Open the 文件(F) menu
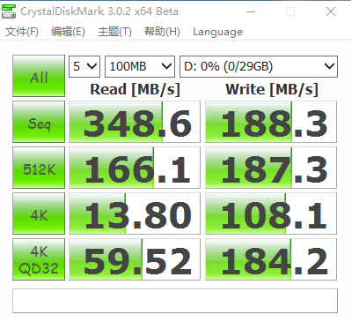352x322 pixels. coord(22,32)
